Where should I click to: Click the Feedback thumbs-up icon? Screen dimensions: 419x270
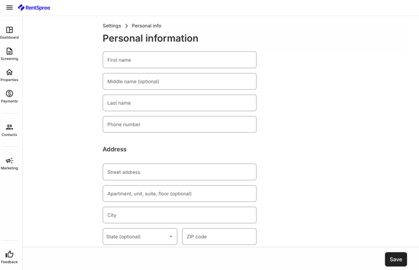coord(9,254)
